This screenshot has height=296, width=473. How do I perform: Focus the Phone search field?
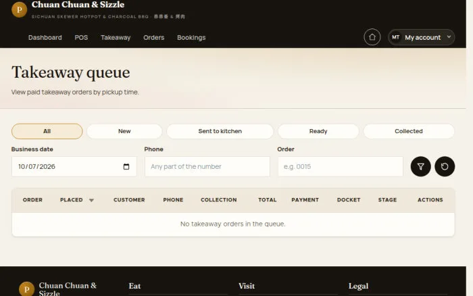[207, 166]
